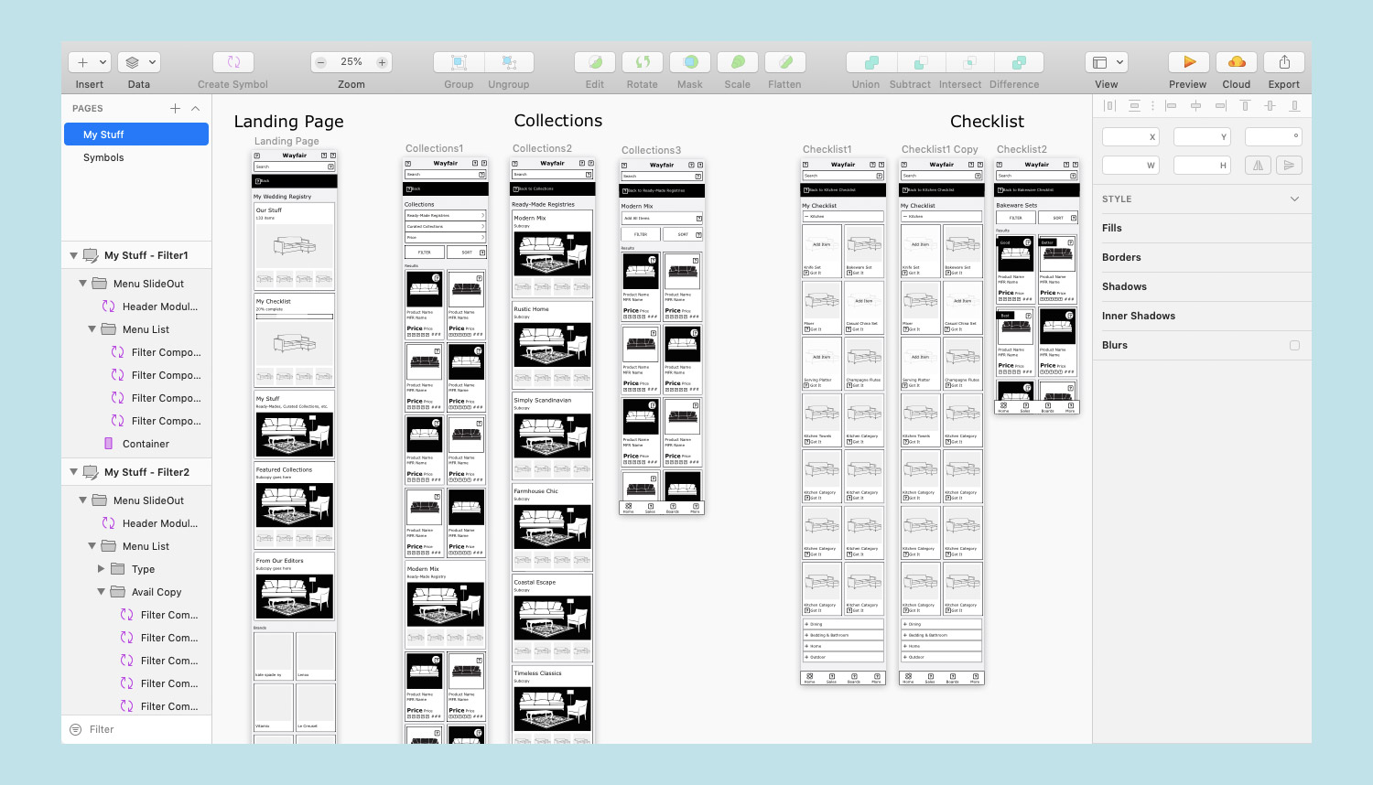Select My Stuff - Filter2 artboard layer
Image resolution: width=1373 pixels, height=785 pixels.
click(146, 472)
